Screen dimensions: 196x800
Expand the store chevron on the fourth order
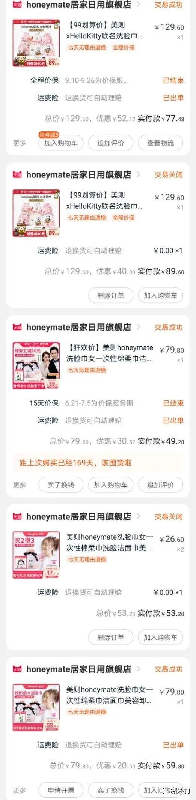click(138, 517)
